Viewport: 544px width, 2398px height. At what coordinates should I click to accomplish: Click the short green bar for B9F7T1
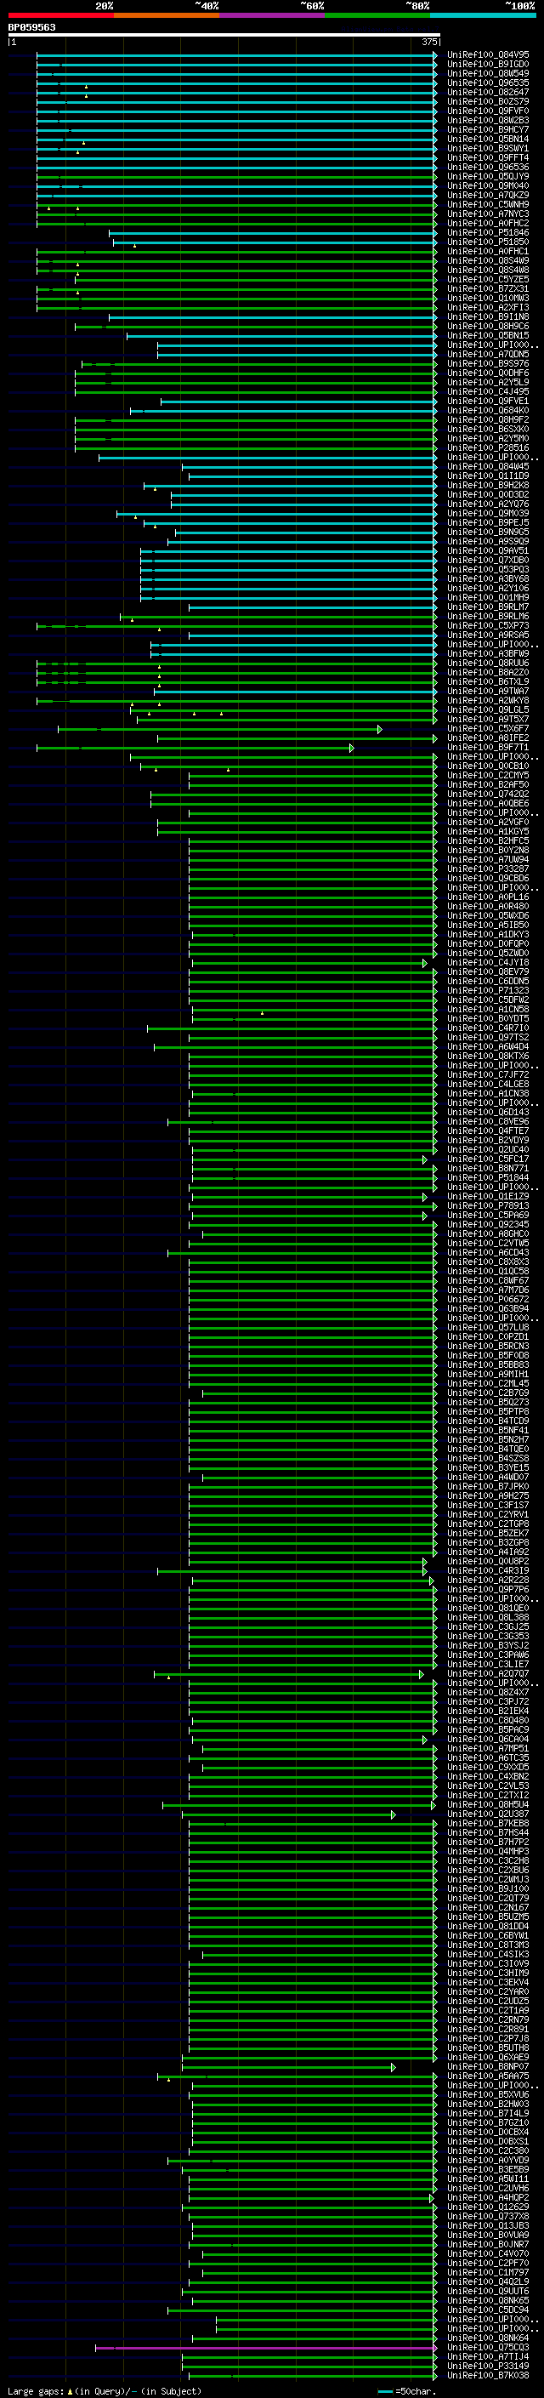click(195, 748)
